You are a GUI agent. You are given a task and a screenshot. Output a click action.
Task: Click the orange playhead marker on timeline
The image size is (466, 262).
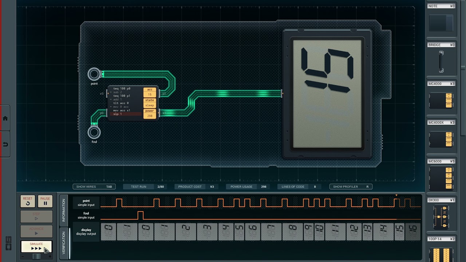(396, 196)
